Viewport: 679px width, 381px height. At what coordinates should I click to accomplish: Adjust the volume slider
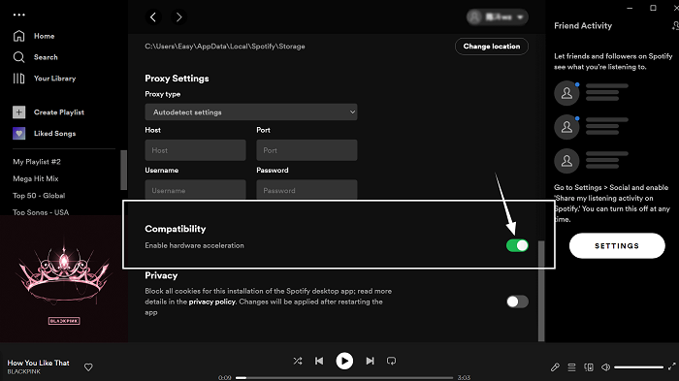(x=638, y=367)
